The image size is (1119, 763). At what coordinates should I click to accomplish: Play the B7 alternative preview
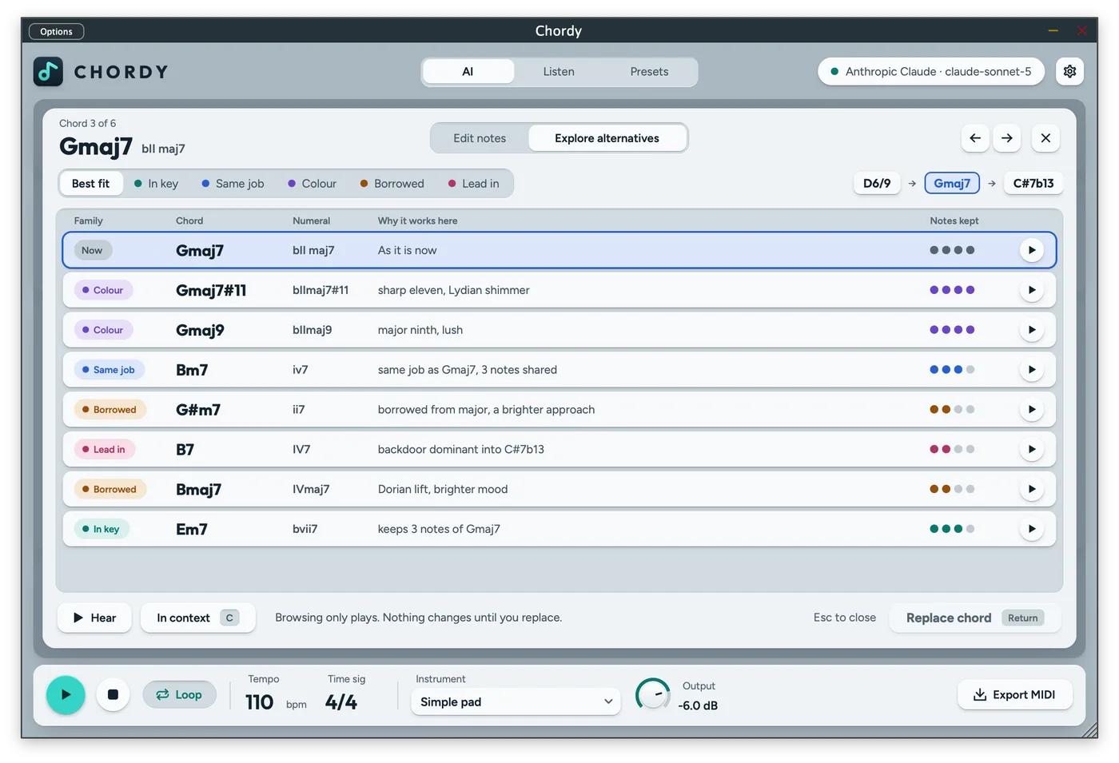click(x=1032, y=449)
